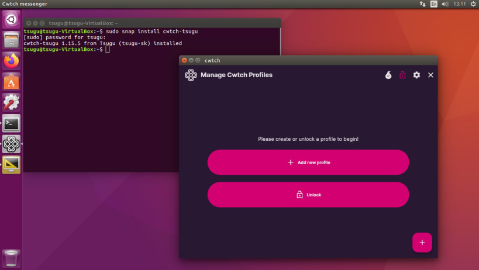
Task: Click the Cwtch knot icon in launcher
Action: pyautogui.click(x=11, y=144)
